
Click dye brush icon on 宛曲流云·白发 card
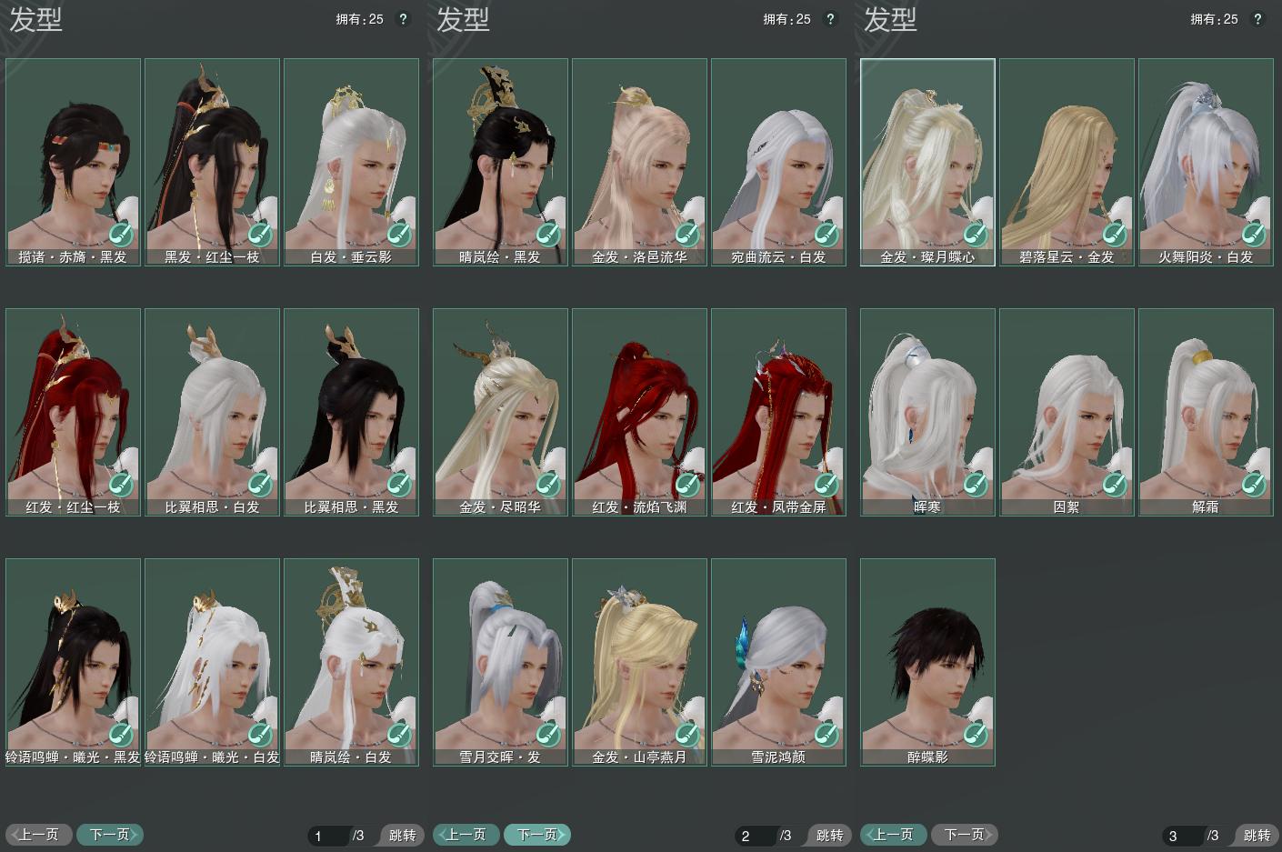pyautogui.click(x=826, y=234)
